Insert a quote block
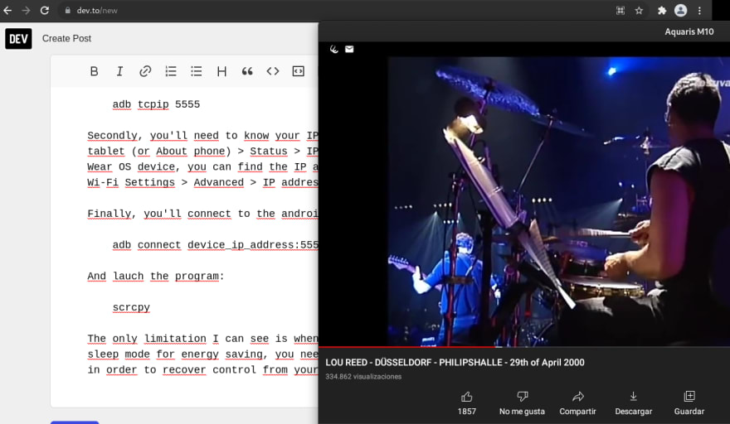This screenshot has height=424, width=730. pos(247,71)
